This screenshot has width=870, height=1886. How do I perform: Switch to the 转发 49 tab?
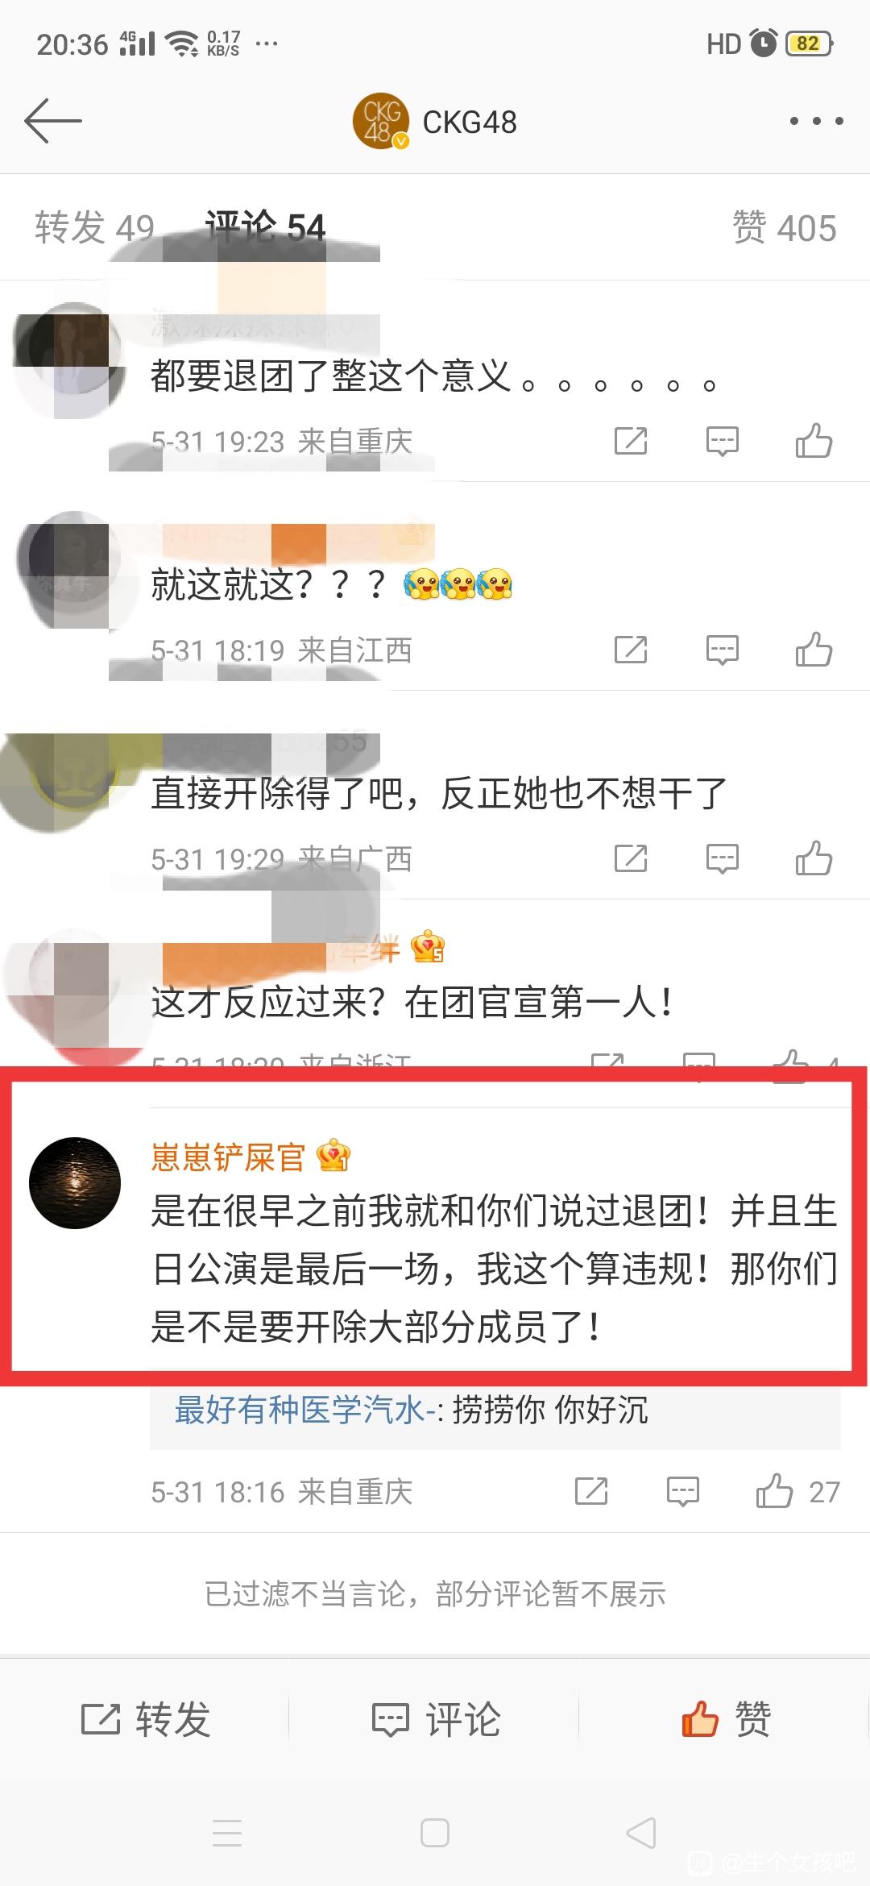tap(94, 228)
